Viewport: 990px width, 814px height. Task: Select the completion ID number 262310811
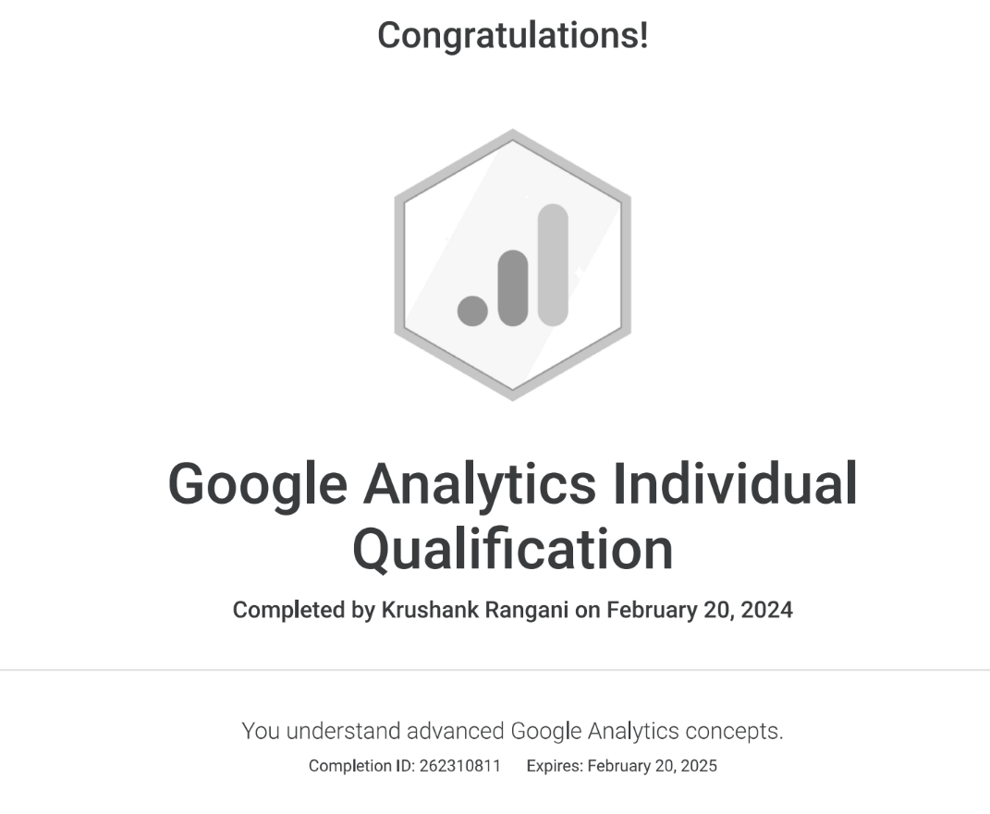459,766
